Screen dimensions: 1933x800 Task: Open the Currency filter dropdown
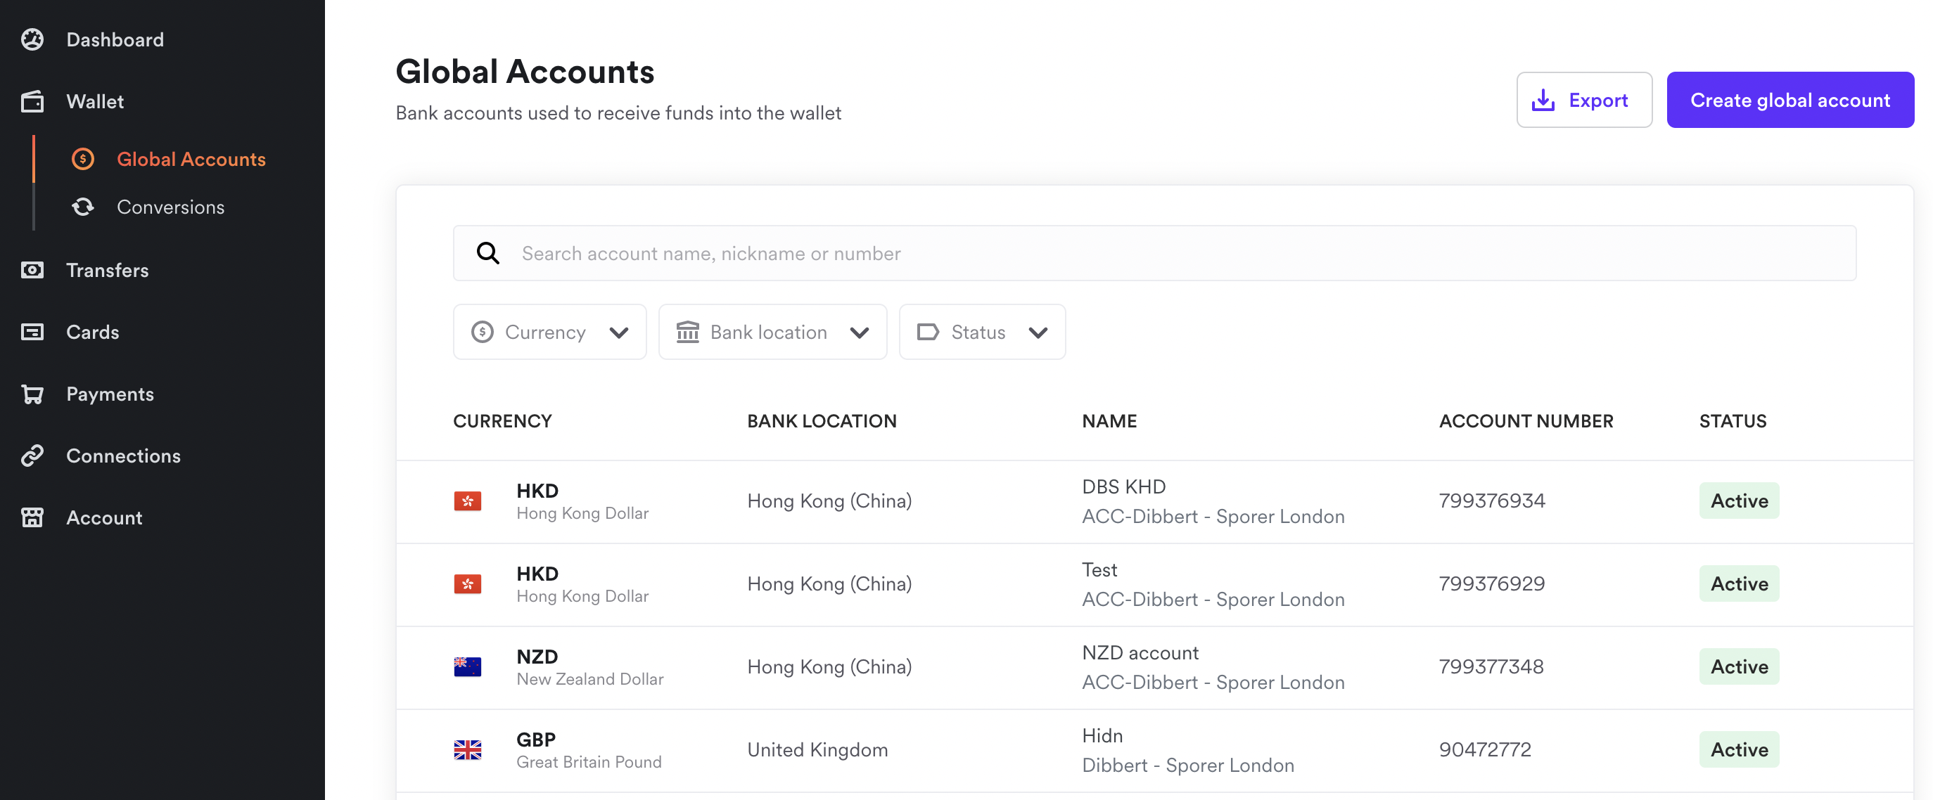tap(549, 331)
